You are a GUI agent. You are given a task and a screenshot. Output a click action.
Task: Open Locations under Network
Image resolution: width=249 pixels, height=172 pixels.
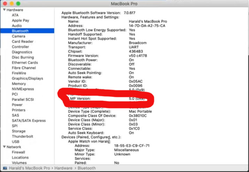click(20, 157)
